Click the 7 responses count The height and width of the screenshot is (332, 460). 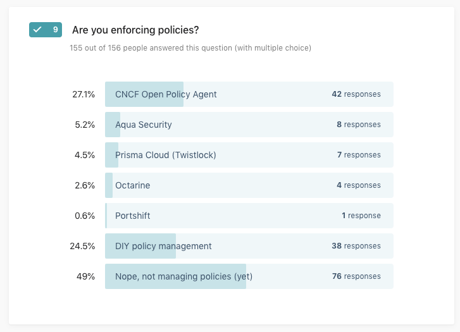pos(359,155)
